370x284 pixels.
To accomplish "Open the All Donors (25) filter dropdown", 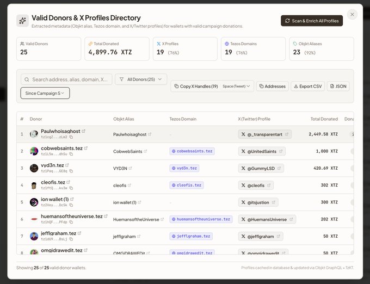I will [141, 79].
